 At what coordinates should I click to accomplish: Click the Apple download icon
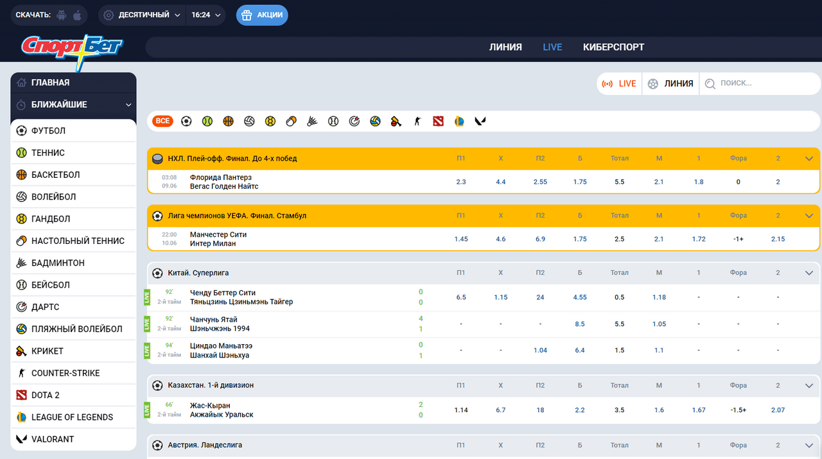[78, 15]
